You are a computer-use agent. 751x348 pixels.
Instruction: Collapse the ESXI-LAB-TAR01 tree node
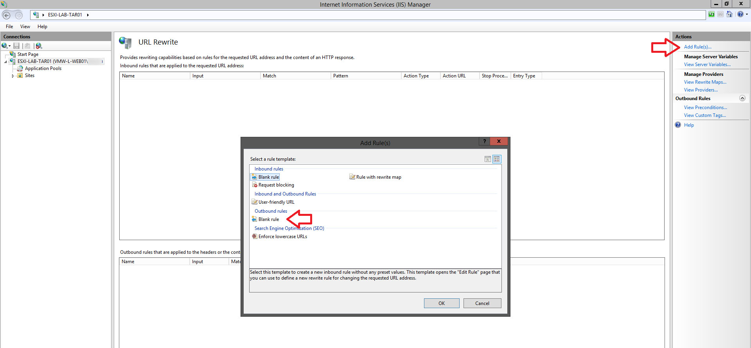click(x=5, y=62)
